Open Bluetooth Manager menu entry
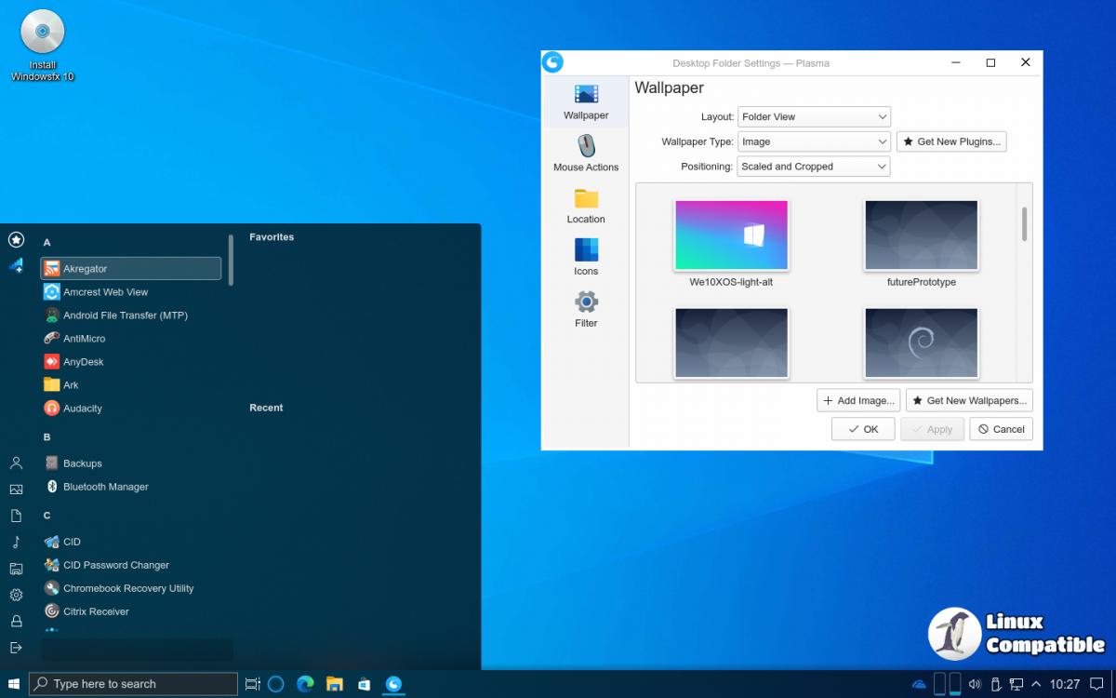Screen dimensions: 1116x698 coord(105,487)
